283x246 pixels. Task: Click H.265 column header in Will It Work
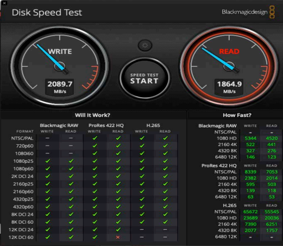click(x=153, y=125)
